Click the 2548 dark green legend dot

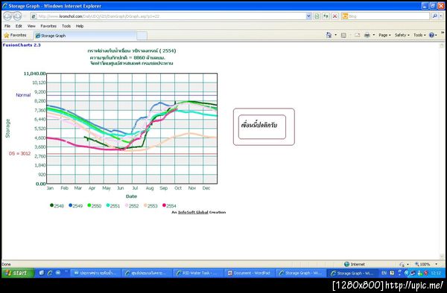51,205
